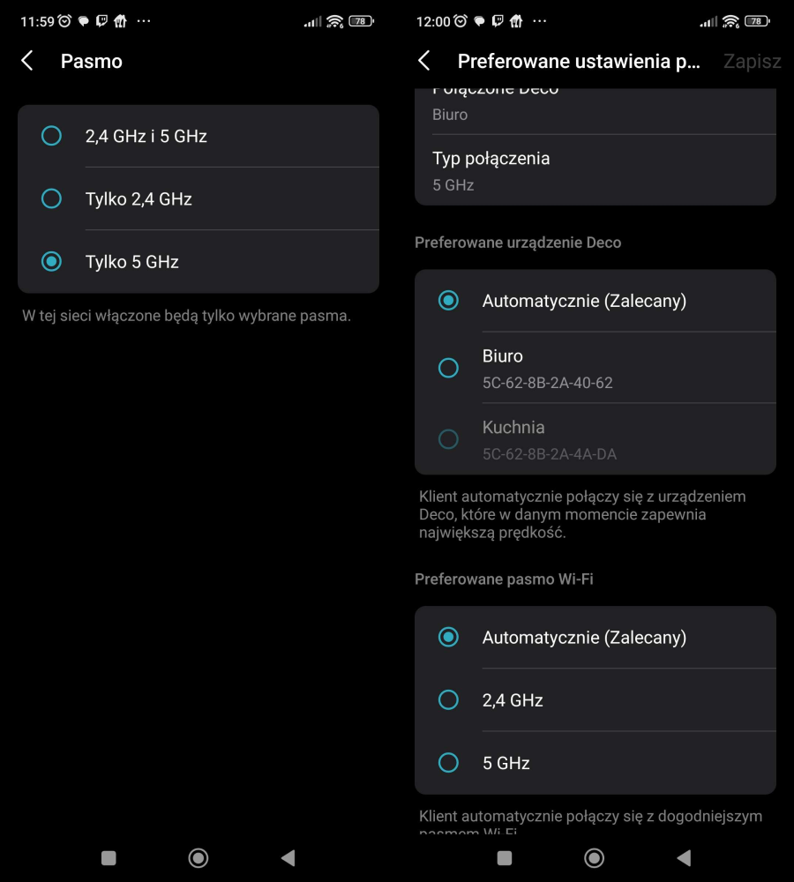Pick 2,4 GHz as preferred Wi-Fi band
Viewport: 794px width, 882px height.
[x=448, y=699]
